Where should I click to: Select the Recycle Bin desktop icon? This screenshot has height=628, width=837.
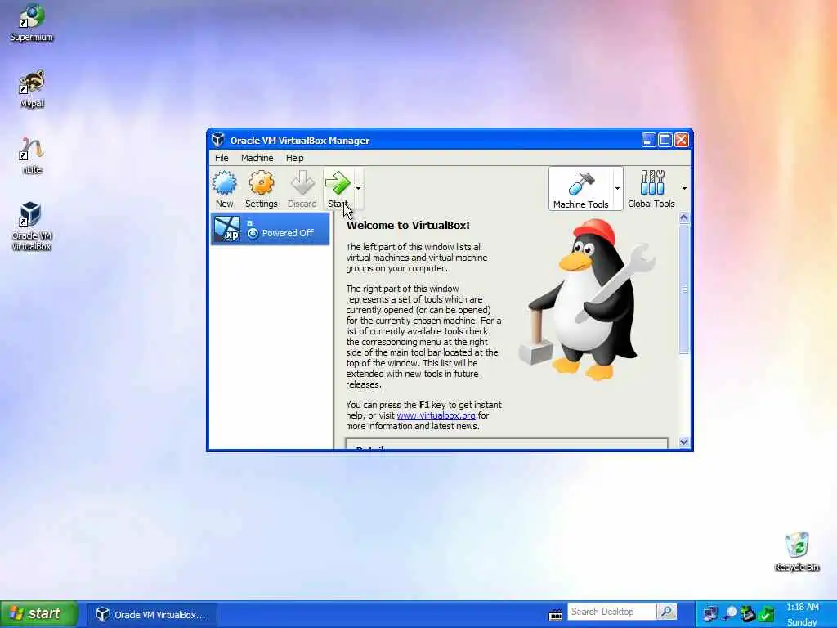tap(796, 552)
